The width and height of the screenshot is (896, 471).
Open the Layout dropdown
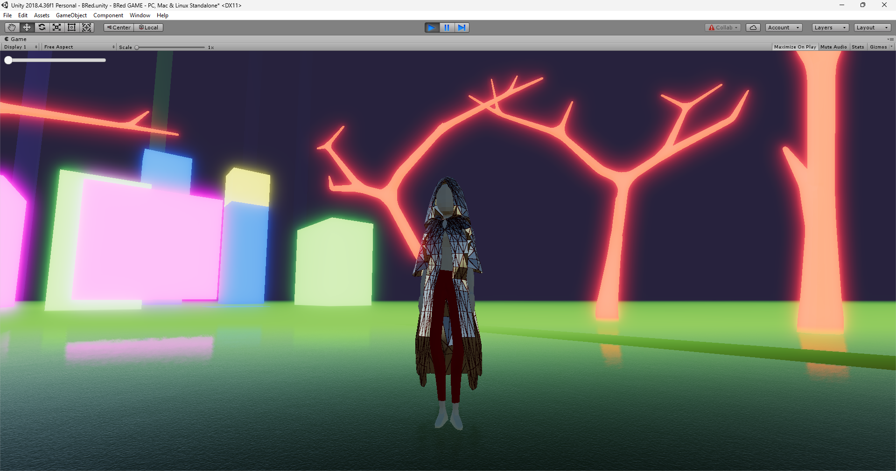(871, 28)
